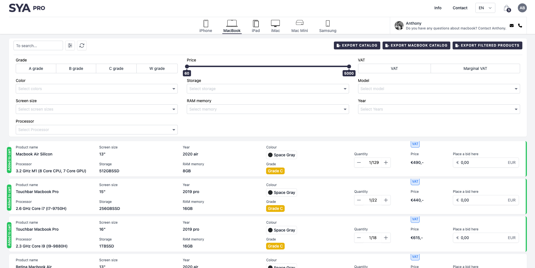This screenshot has width=535, height=268.
Task: Decrease quantity for Macbook Air Silicon
Action: coord(359,162)
